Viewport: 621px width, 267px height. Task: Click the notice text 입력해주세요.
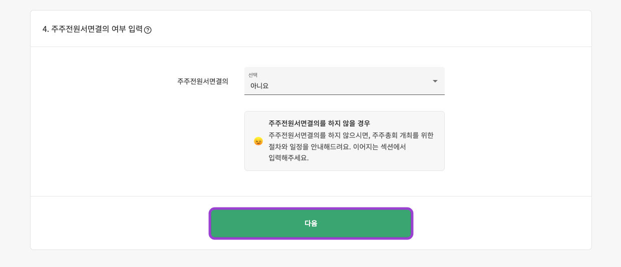click(x=288, y=158)
